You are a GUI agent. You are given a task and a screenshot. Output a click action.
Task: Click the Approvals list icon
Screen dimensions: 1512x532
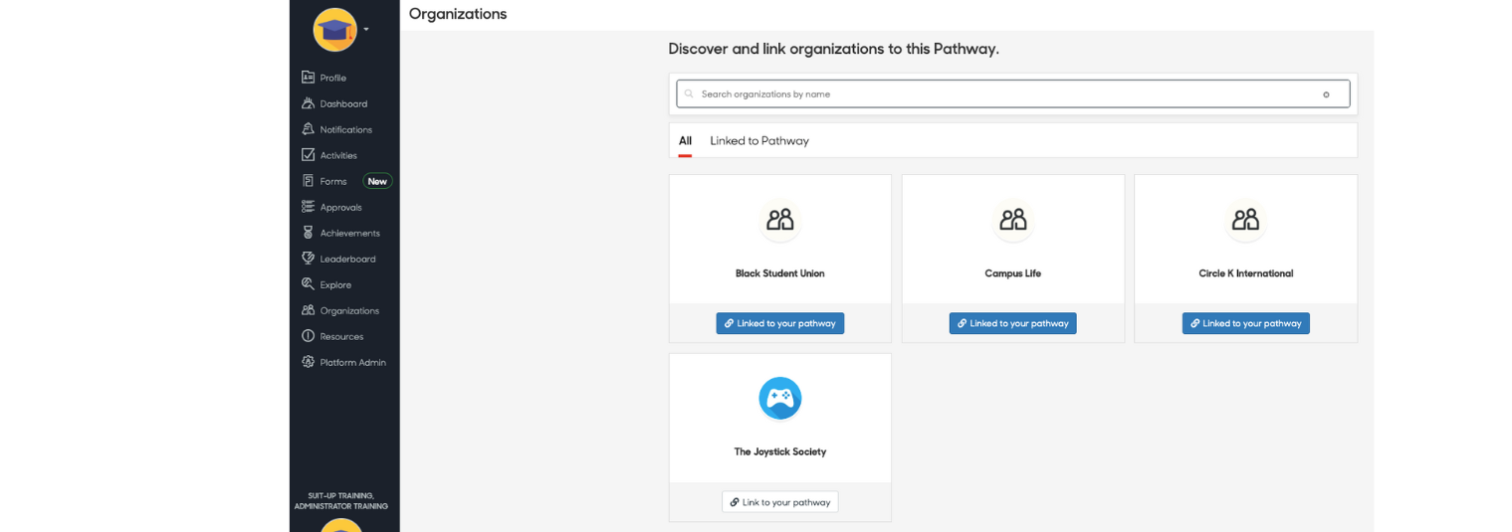point(309,207)
